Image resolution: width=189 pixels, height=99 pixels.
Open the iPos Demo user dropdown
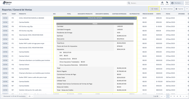(x=177, y=3)
